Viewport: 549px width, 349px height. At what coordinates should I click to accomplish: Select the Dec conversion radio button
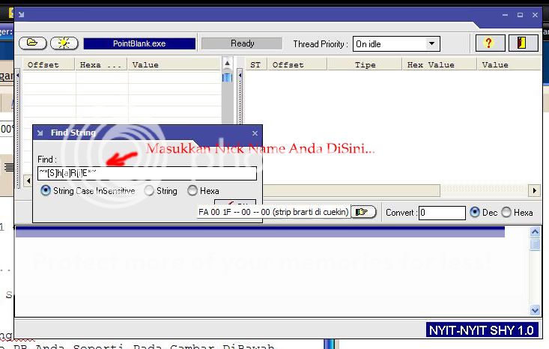coord(475,213)
